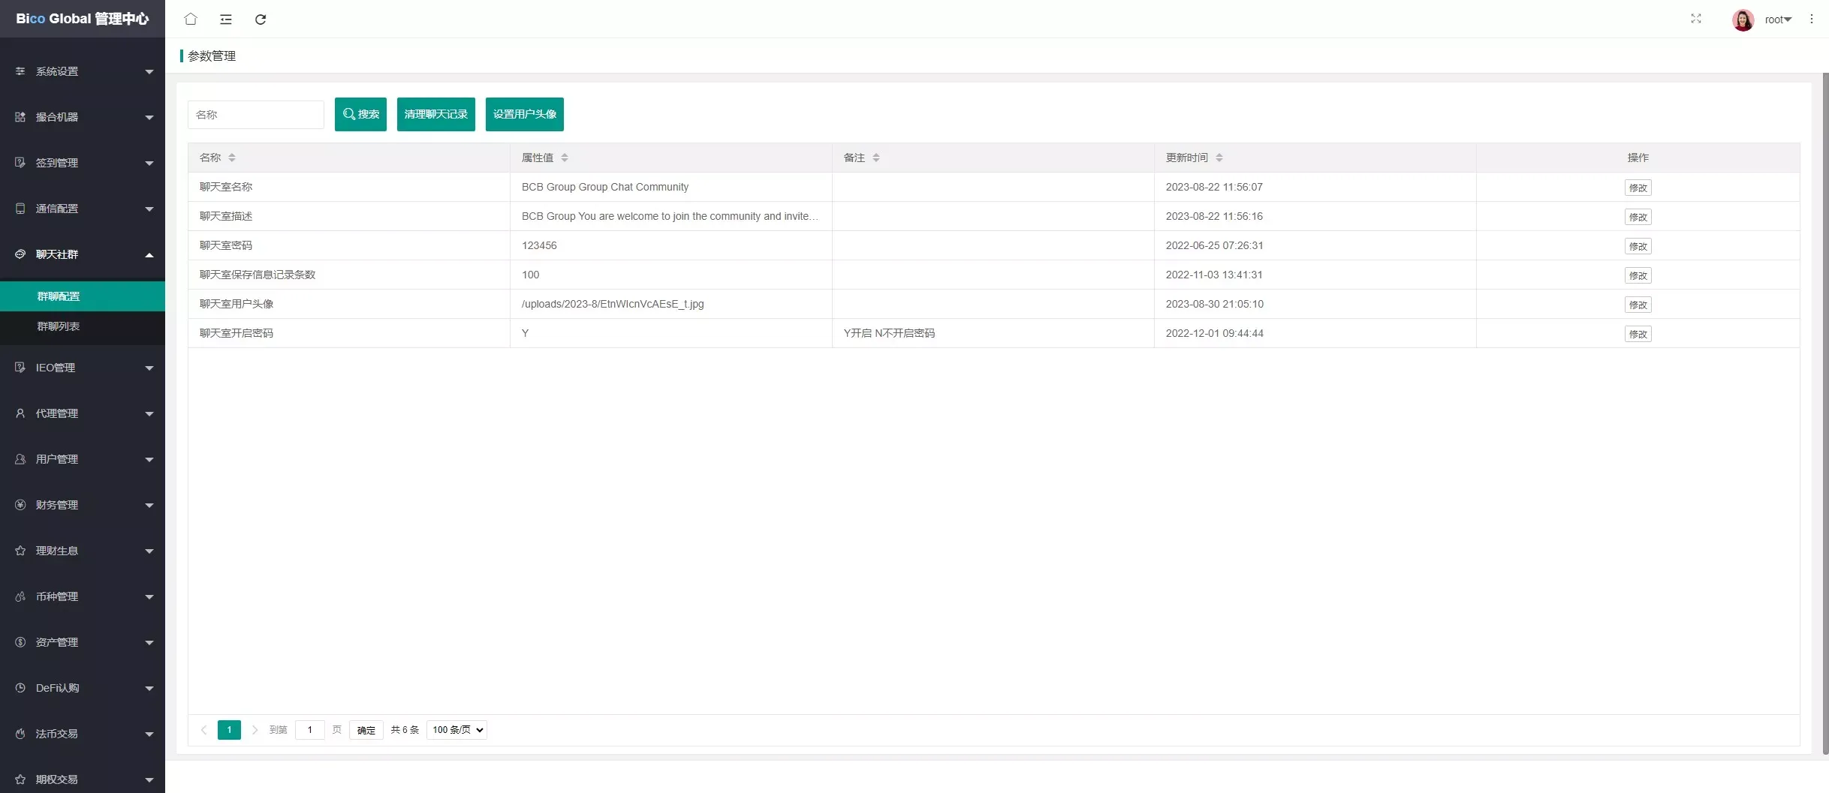Click the 币种管理 sidebar icon
The image size is (1829, 793).
point(20,596)
